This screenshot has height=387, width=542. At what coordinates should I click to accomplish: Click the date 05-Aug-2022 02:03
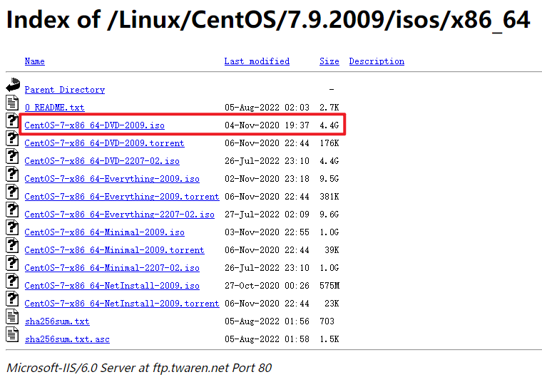click(x=267, y=108)
